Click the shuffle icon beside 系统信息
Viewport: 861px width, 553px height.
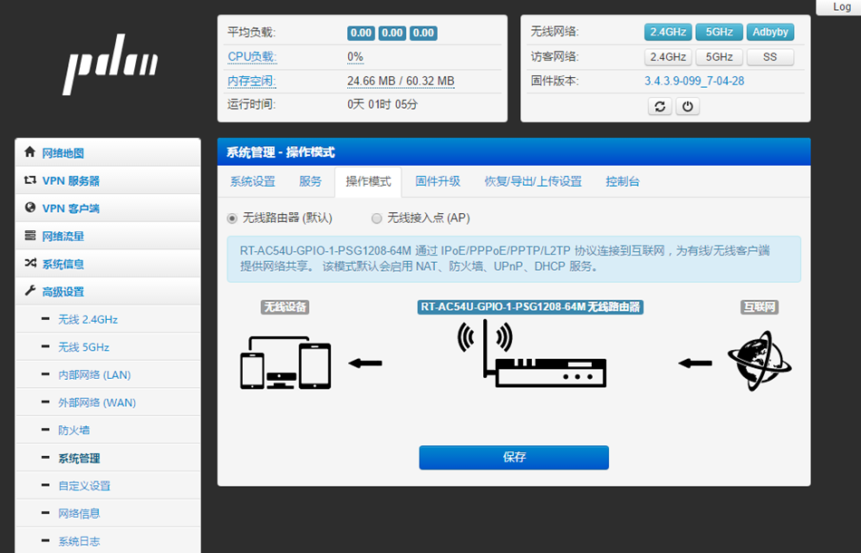coord(30,263)
